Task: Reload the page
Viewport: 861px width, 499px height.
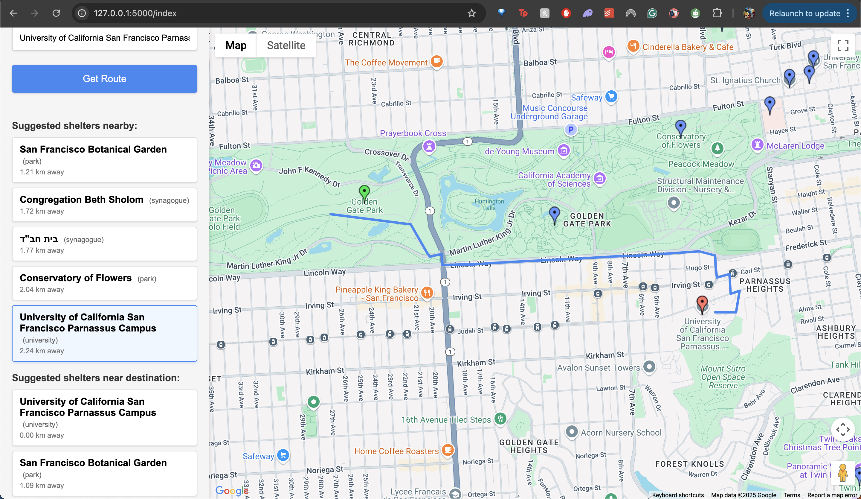Action: tap(57, 13)
